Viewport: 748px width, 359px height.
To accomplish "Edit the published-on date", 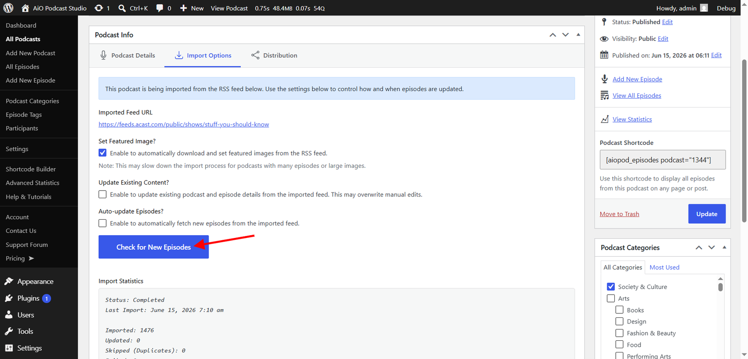I will click(x=716, y=55).
